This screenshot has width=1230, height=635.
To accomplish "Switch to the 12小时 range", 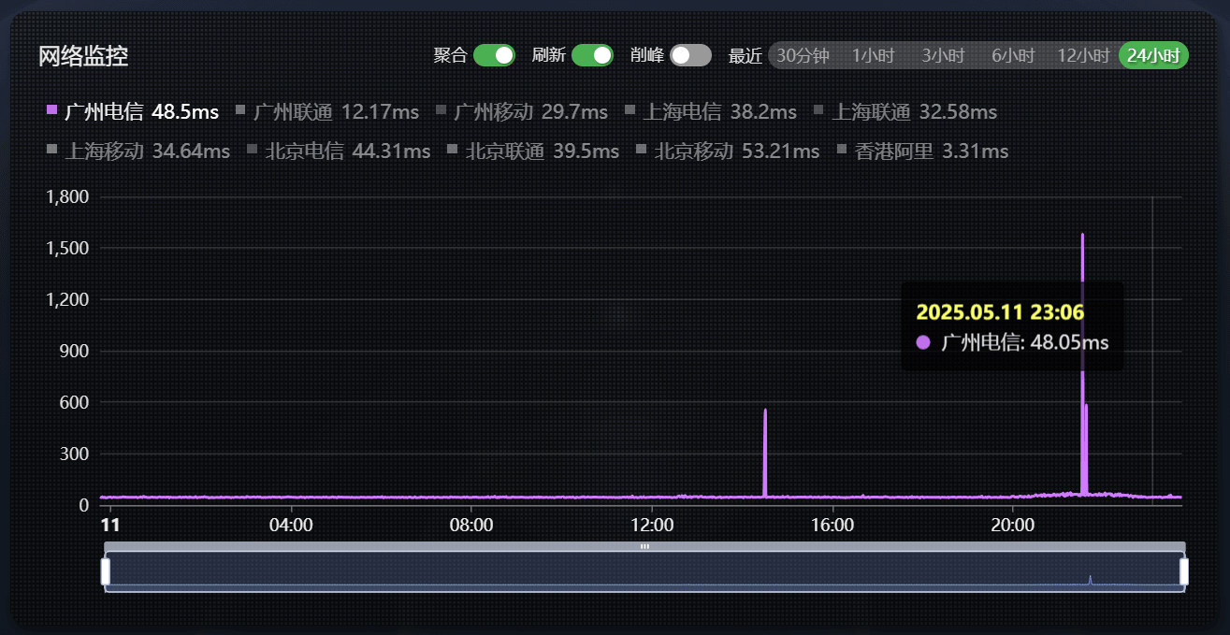I will tap(1082, 55).
